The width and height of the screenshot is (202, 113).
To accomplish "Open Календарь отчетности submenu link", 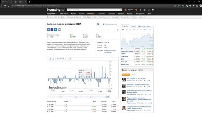I will [90, 17].
